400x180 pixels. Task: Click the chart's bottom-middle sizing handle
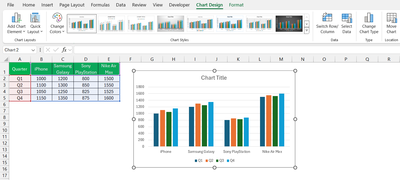pos(215,168)
